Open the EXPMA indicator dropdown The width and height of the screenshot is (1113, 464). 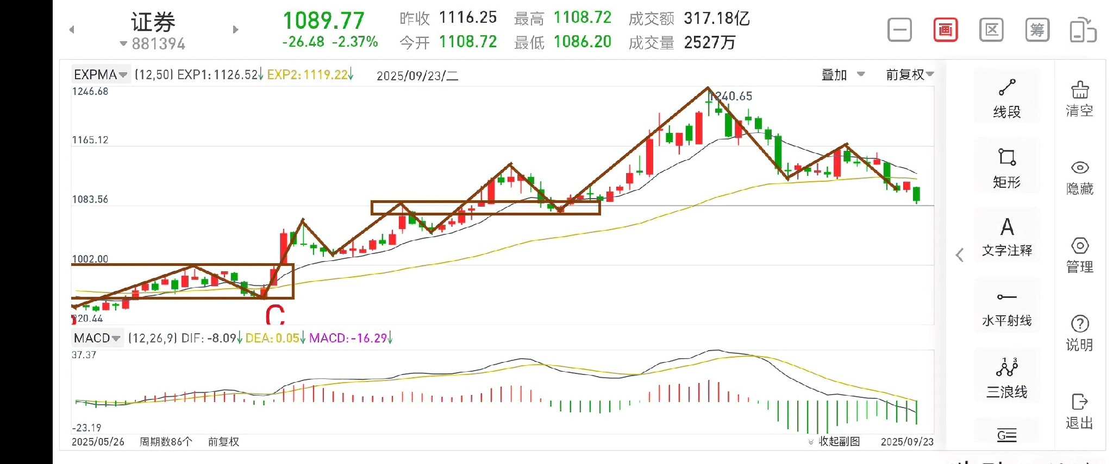100,74
